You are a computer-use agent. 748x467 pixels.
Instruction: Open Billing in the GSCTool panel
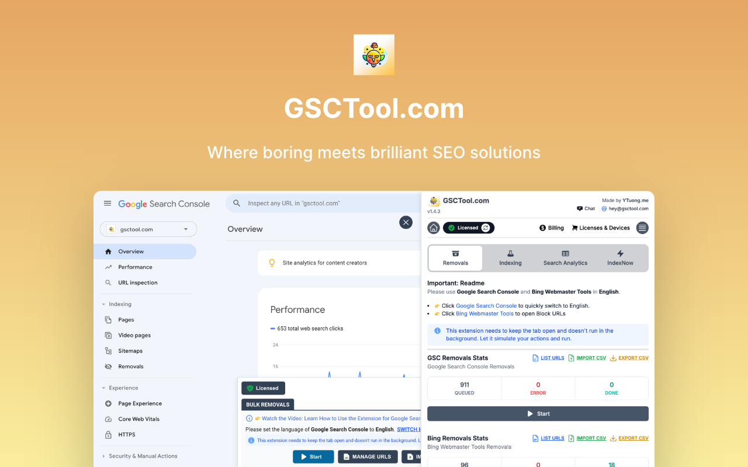552,228
